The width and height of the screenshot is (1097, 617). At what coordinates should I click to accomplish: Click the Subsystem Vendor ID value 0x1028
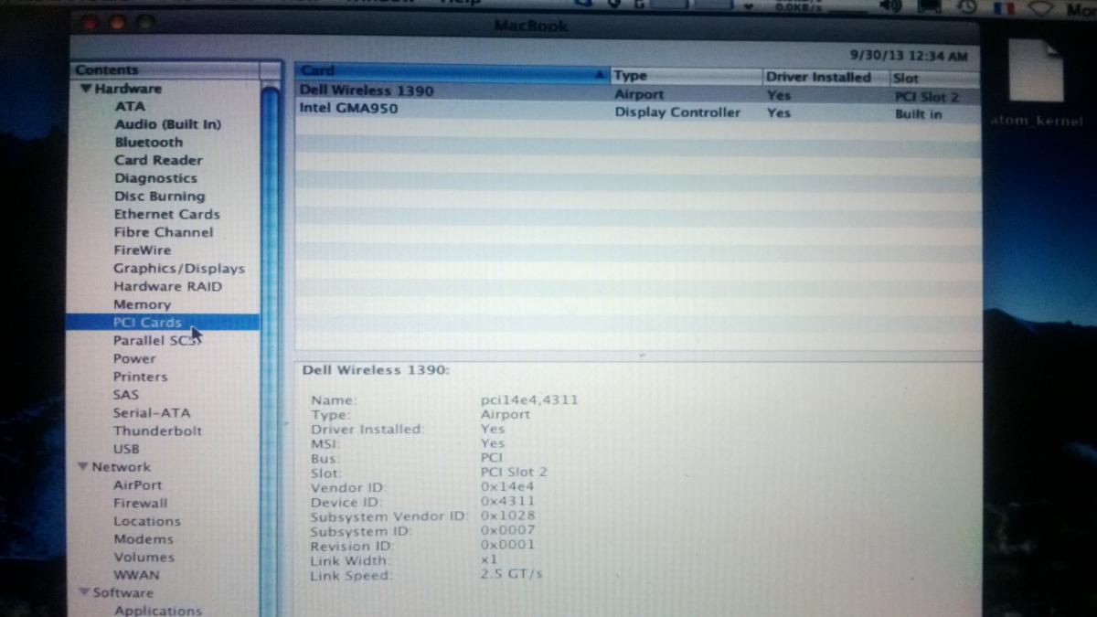click(x=507, y=516)
